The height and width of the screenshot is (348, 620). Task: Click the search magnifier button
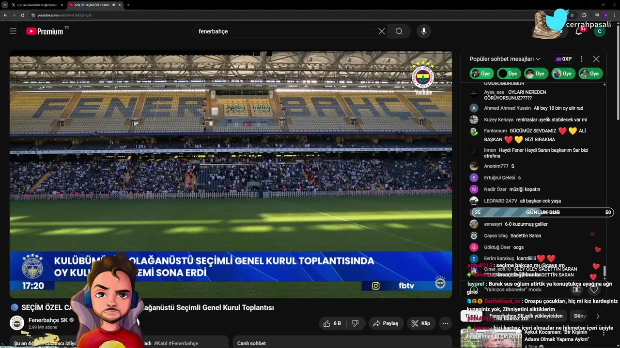click(x=399, y=31)
